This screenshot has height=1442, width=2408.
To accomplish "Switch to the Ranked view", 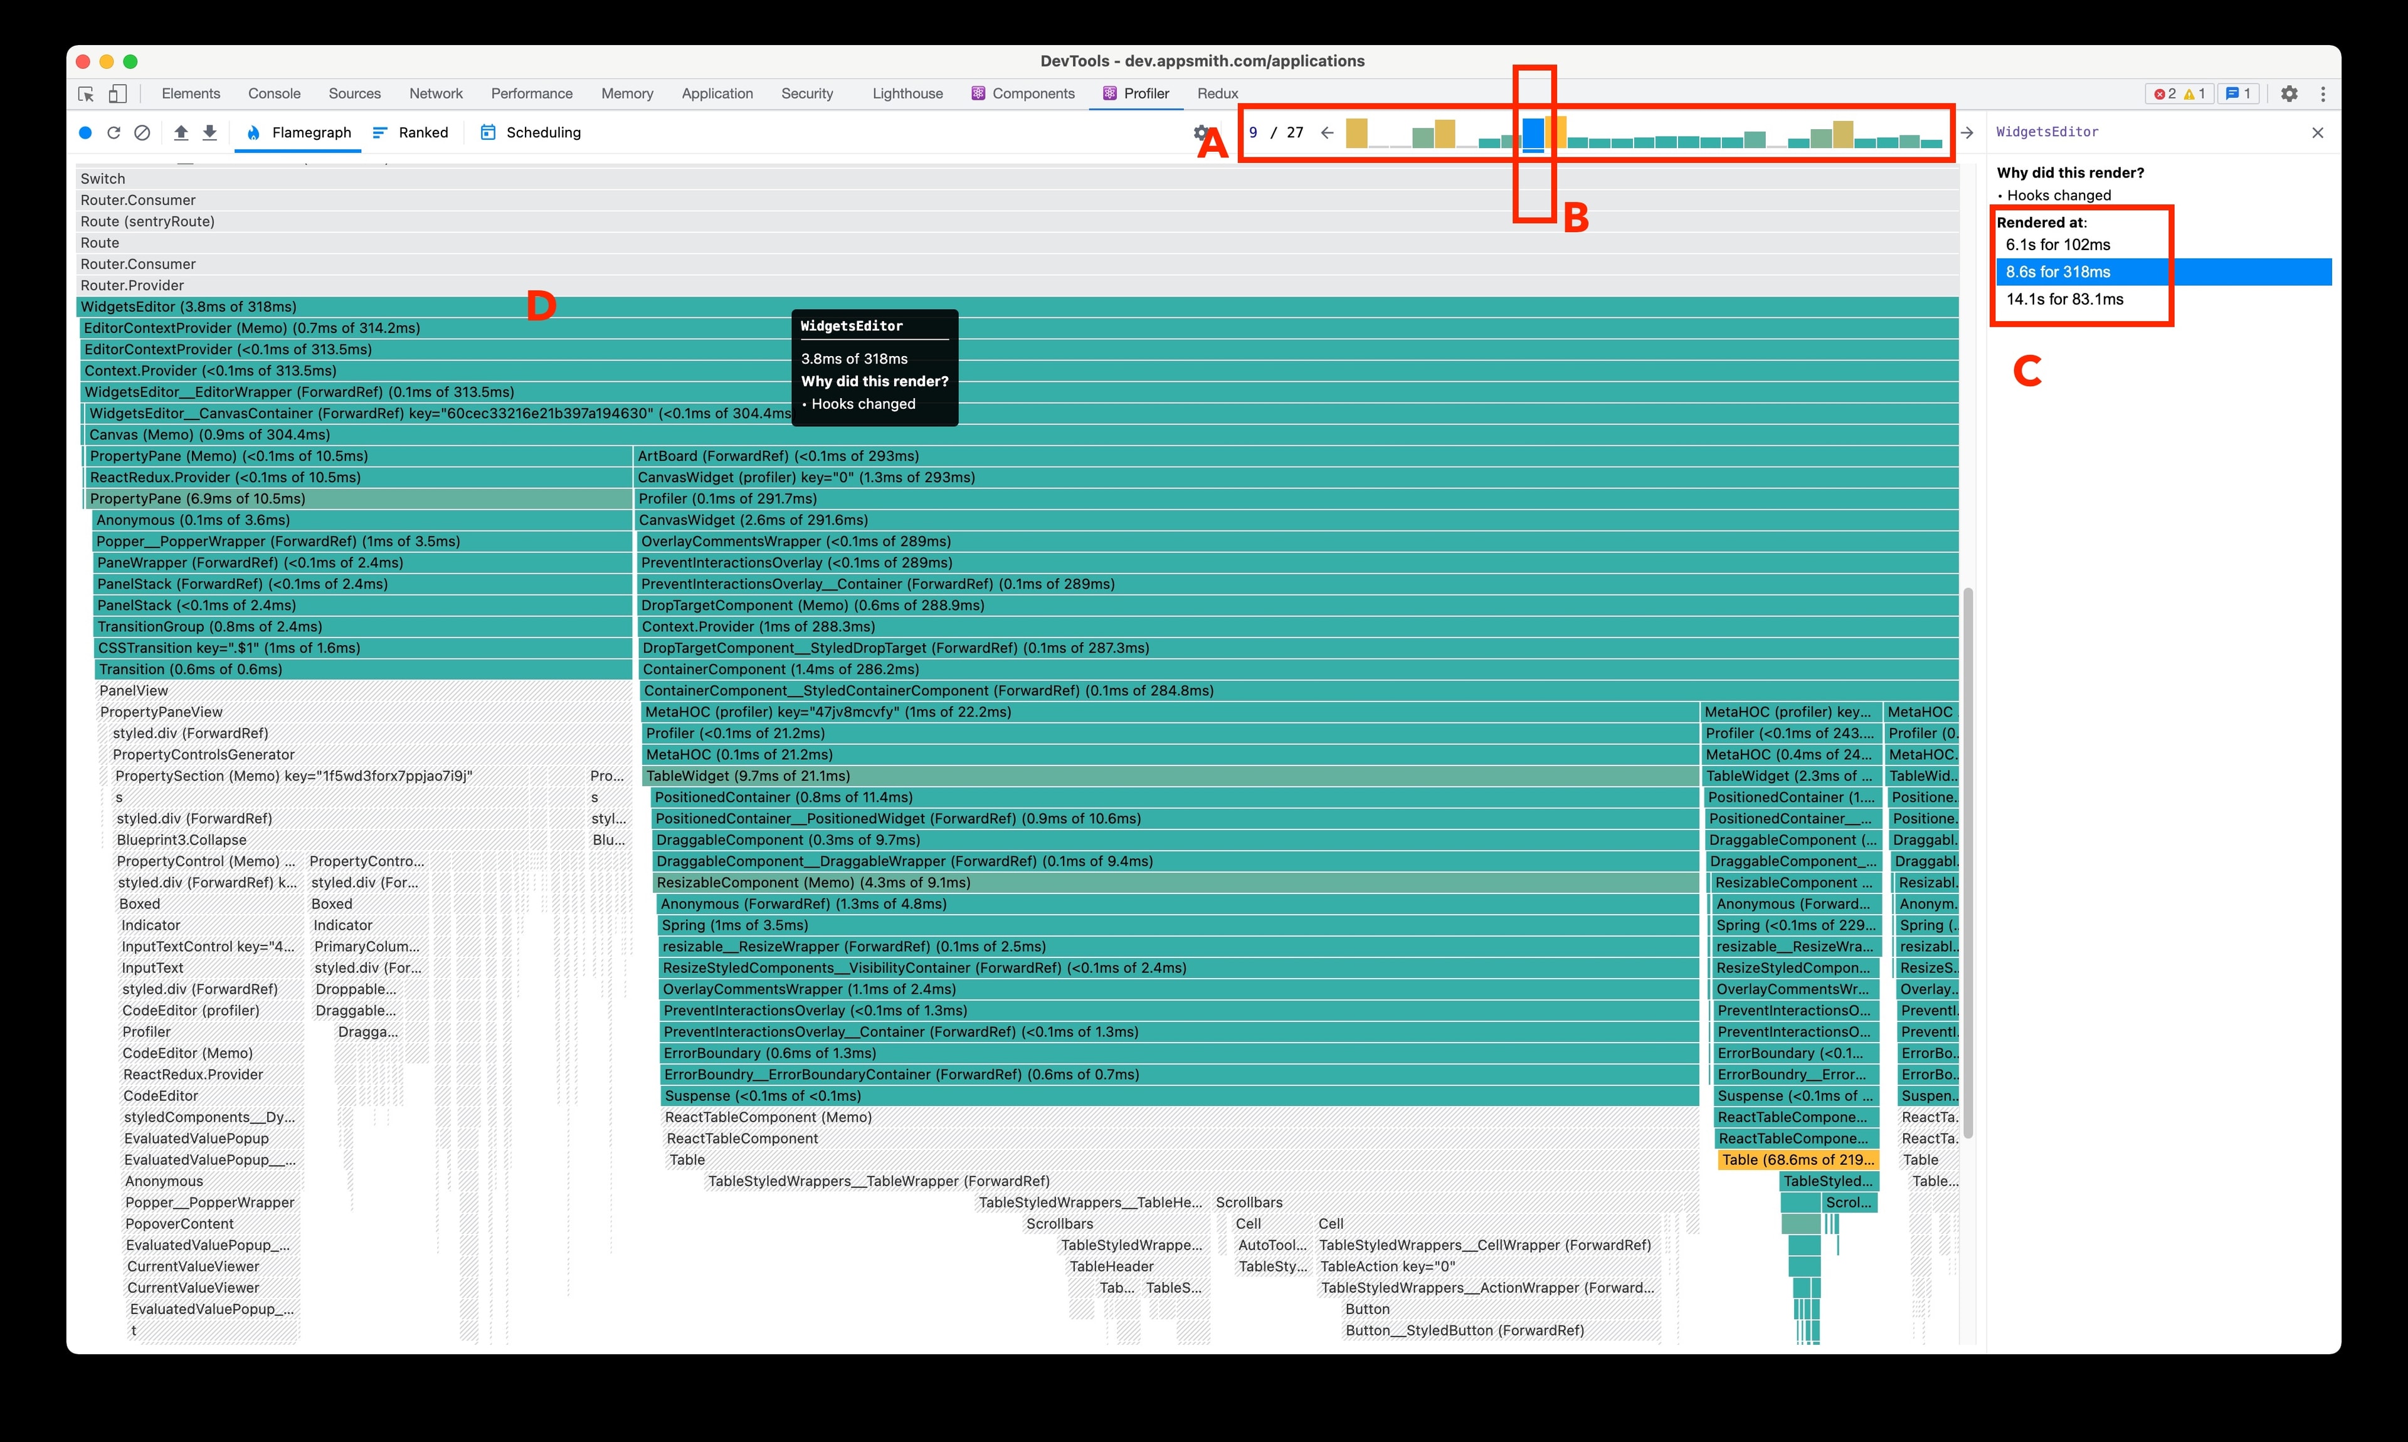I will click(410, 133).
